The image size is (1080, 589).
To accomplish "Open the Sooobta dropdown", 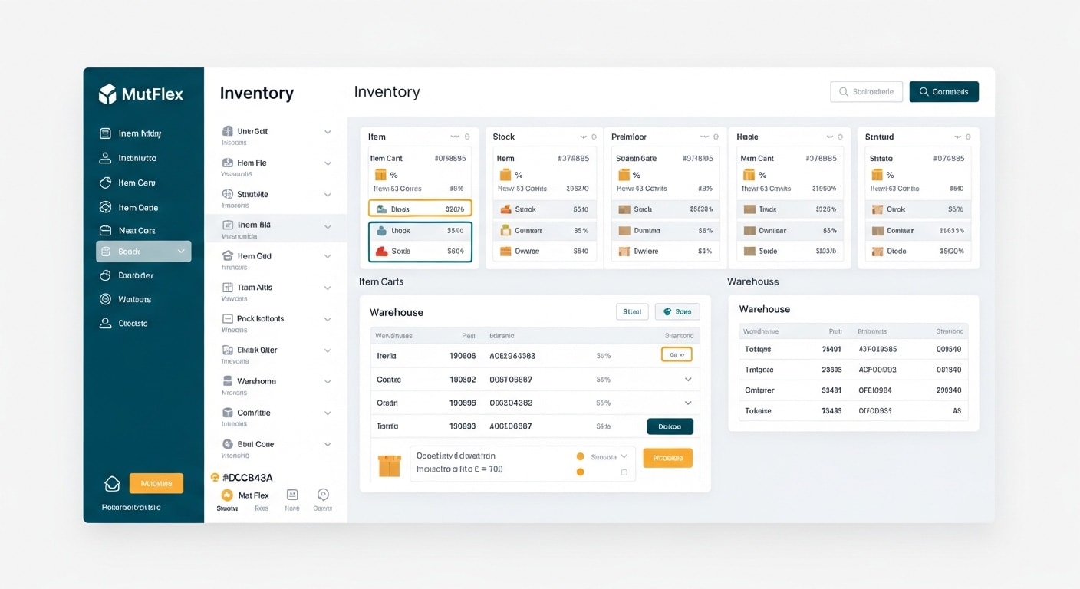I will 610,457.
